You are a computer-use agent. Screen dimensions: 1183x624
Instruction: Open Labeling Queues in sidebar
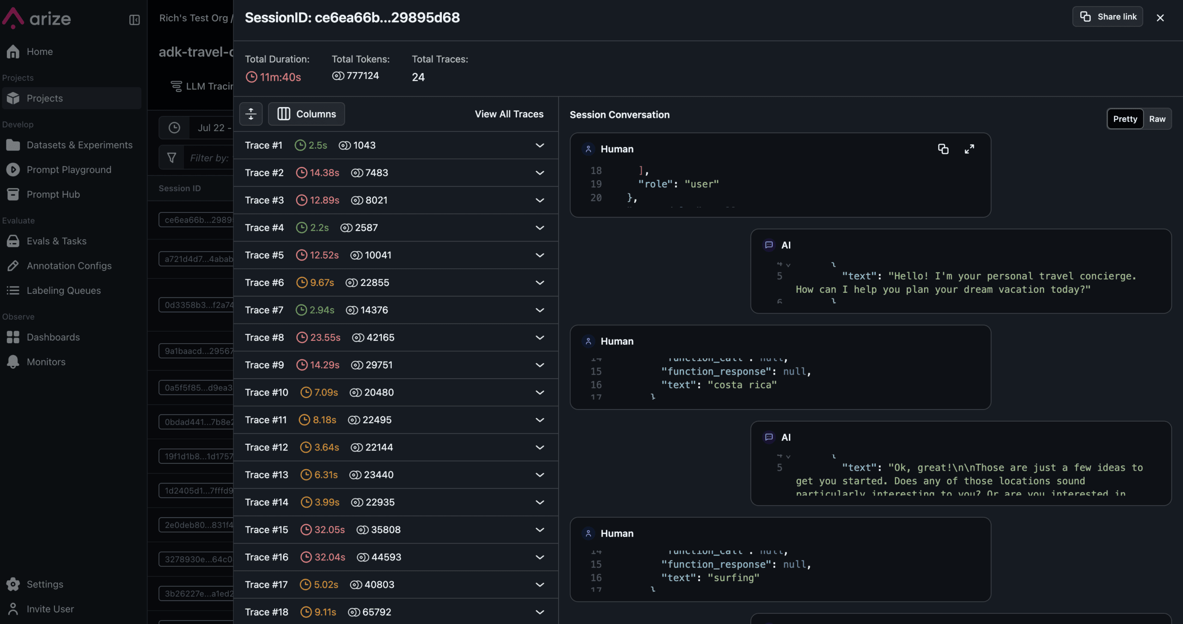pos(63,291)
